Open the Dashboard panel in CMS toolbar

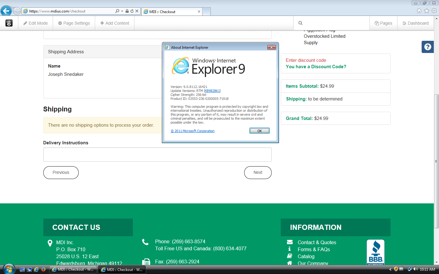coord(416,23)
